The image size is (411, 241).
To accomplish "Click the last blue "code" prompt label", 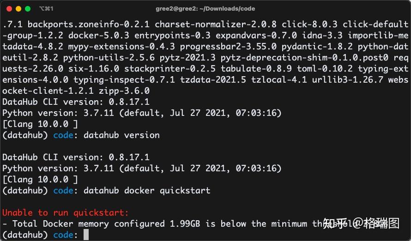I will click(63, 235).
